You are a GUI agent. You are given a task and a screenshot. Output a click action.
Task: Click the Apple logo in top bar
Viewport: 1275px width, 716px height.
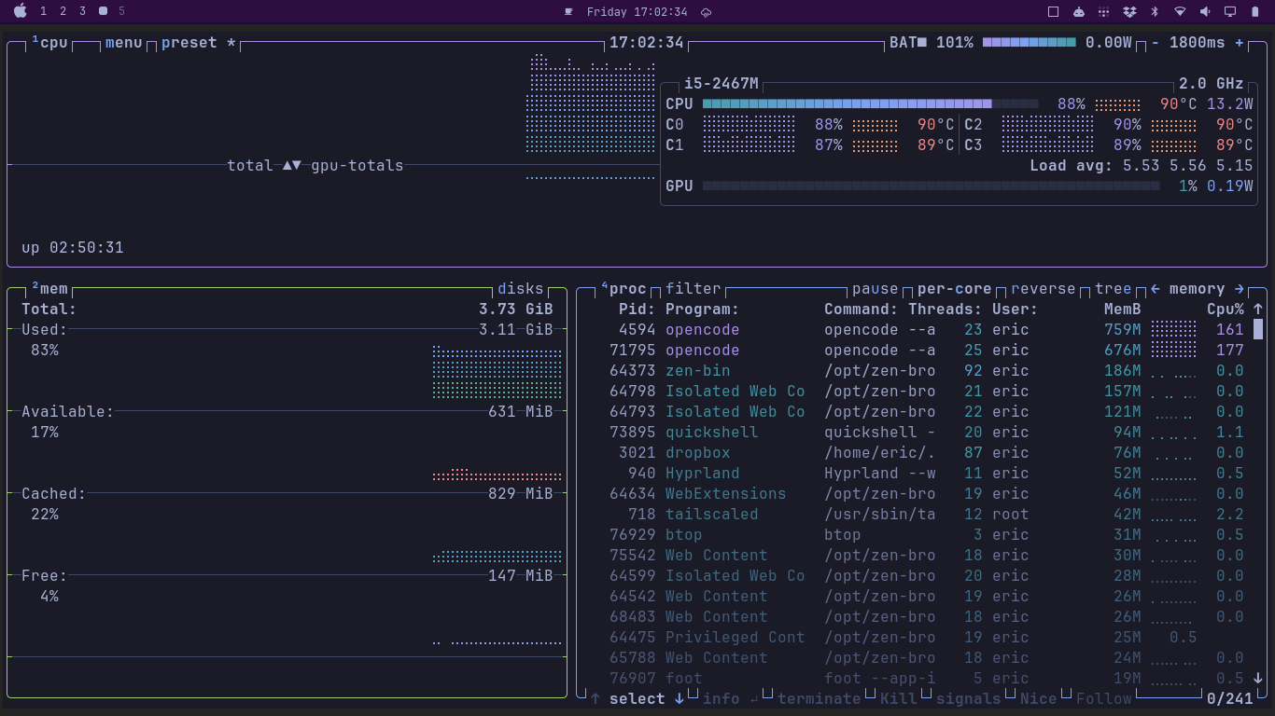[21, 11]
